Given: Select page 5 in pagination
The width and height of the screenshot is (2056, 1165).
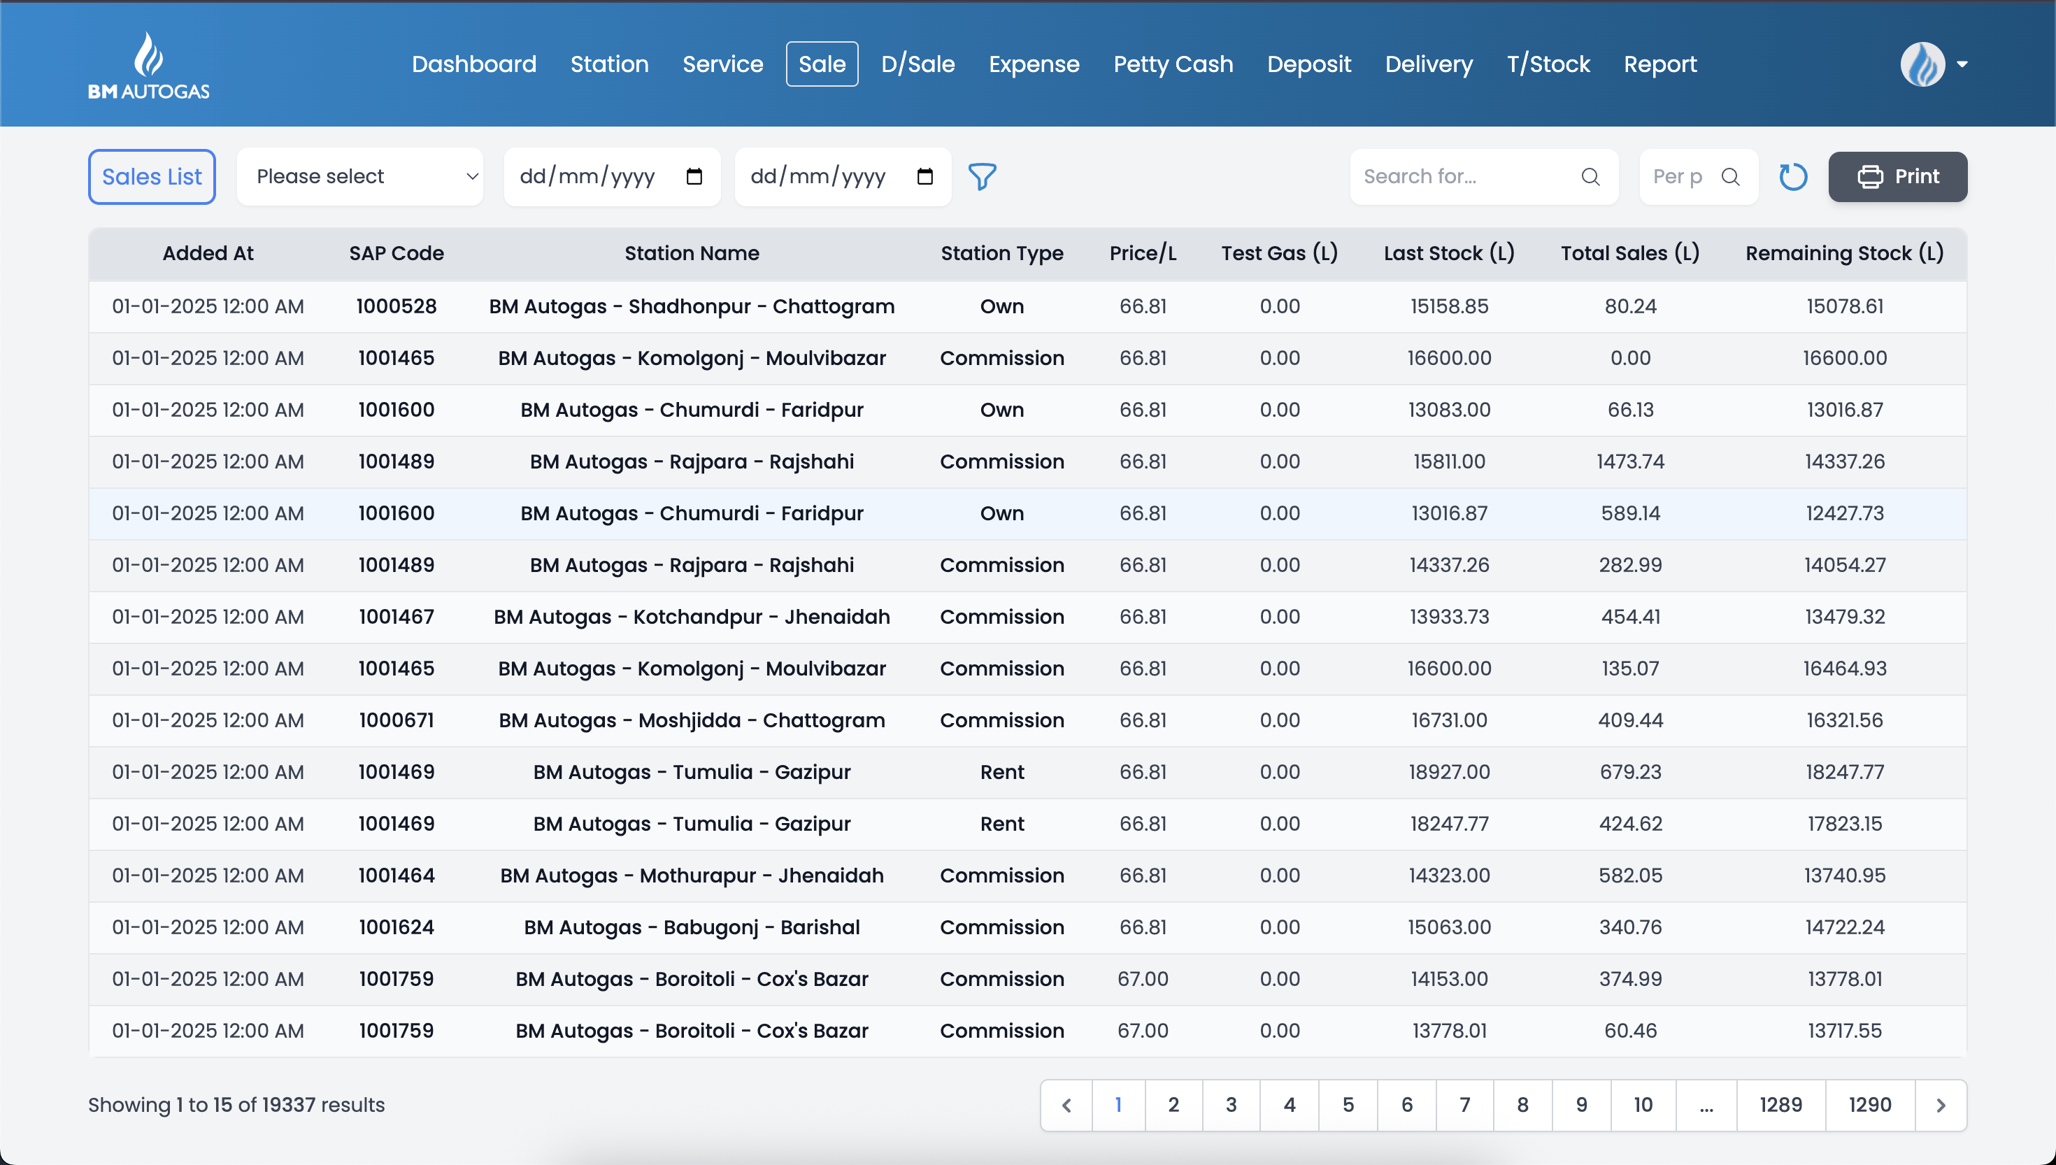Looking at the screenshot, I should click(x=1348, y=1105).
